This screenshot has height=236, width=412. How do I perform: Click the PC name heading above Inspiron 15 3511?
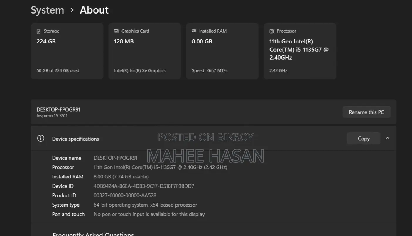(x=58, y=109)
